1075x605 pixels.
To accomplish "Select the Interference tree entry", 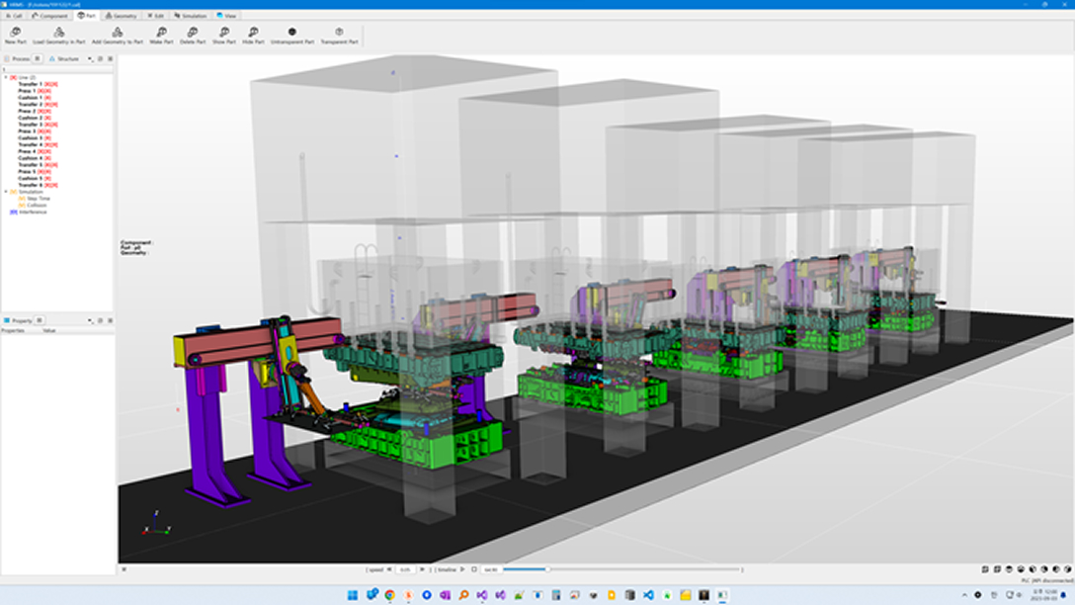I will pos(30,212).
